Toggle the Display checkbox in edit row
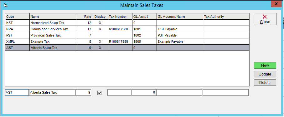 100,93
